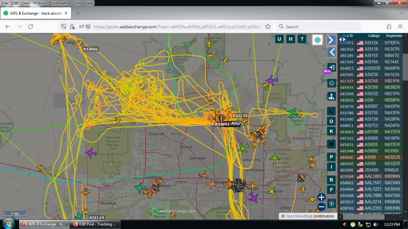
Task: Click the ASI124 aircraft label on map
Action: pos(96,217)
